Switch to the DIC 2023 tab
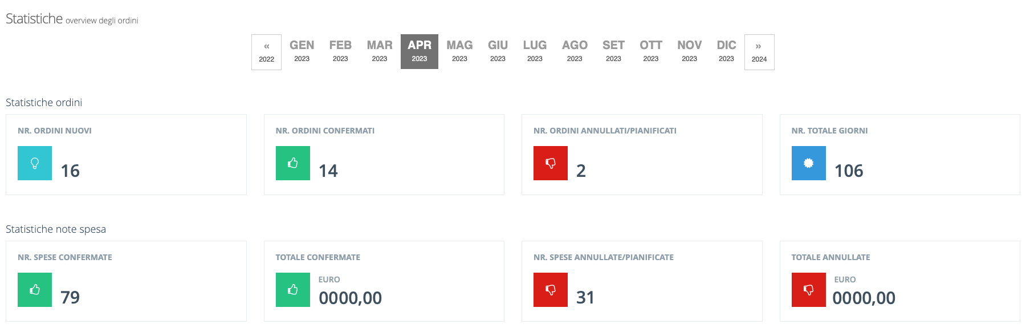This screenshot has width=1026, height=336. [726, 51]
